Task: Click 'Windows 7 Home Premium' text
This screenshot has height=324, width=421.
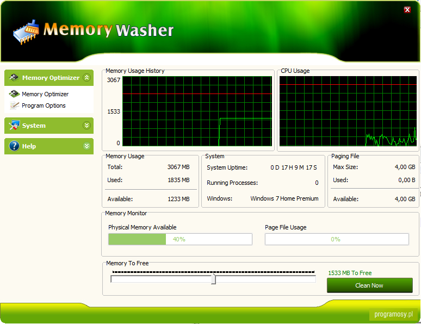Action: [284, 198]
